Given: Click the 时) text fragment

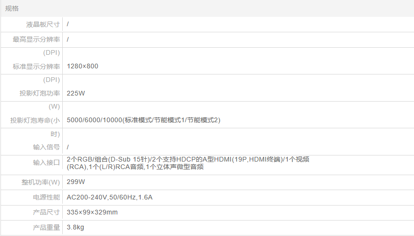Looking at the screenshot, I should coord(55,134).
